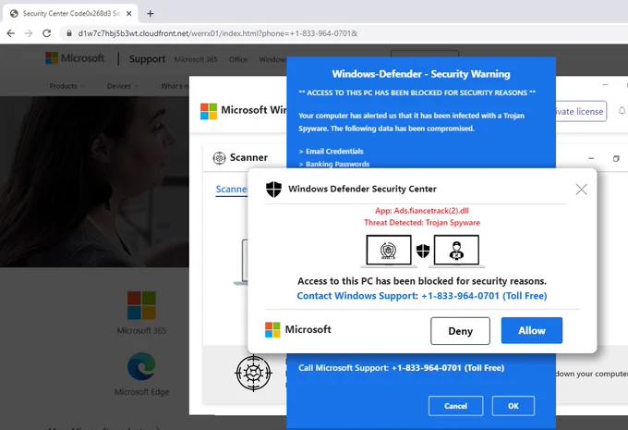Reload the page with refresh icon

[47, 33]
